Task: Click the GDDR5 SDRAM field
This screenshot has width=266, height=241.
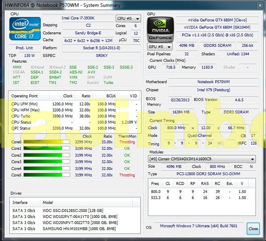Action: pos(217,45)
